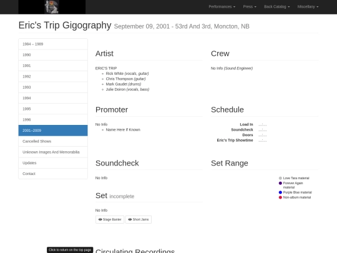Viewport: 337px width, 253px height.
Task: Open the Updates page
Action: click(53, 163)
